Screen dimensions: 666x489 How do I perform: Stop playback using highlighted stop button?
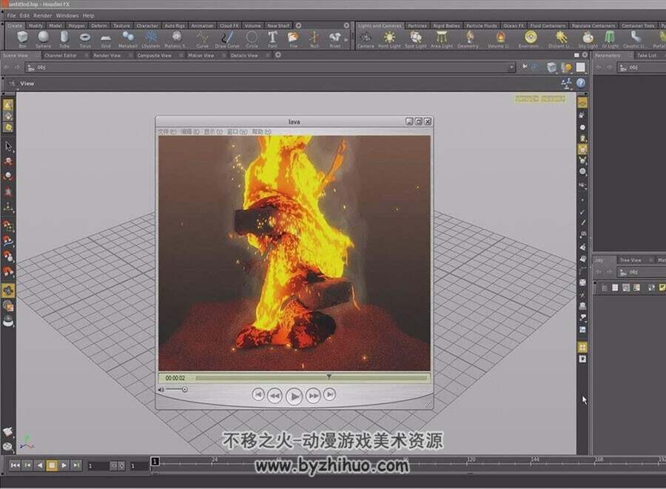coord(52,465)
